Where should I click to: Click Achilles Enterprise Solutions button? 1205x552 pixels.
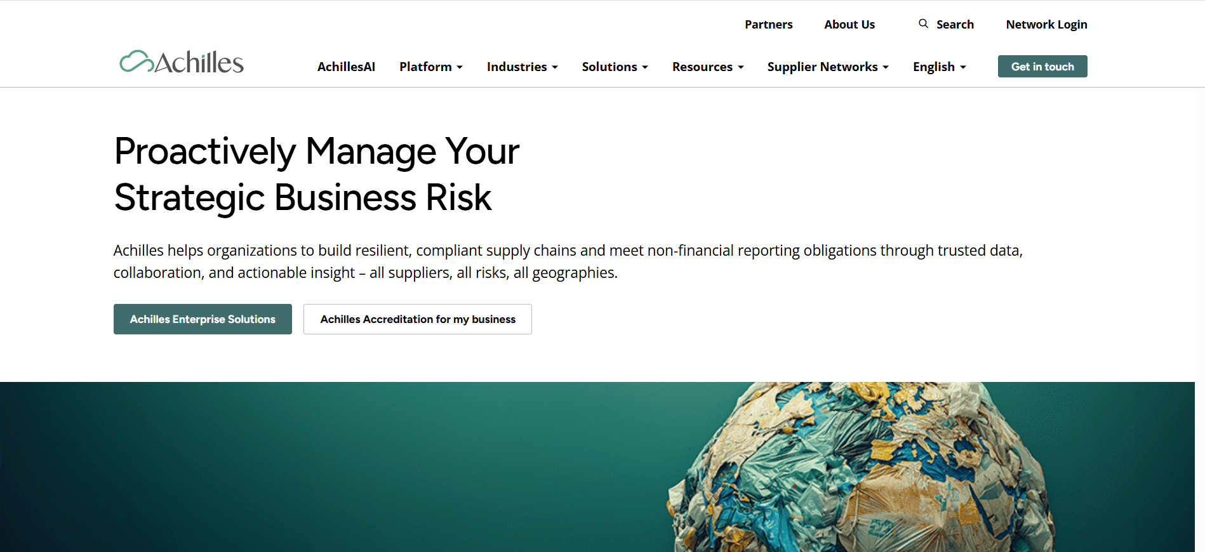click(203, 319)
